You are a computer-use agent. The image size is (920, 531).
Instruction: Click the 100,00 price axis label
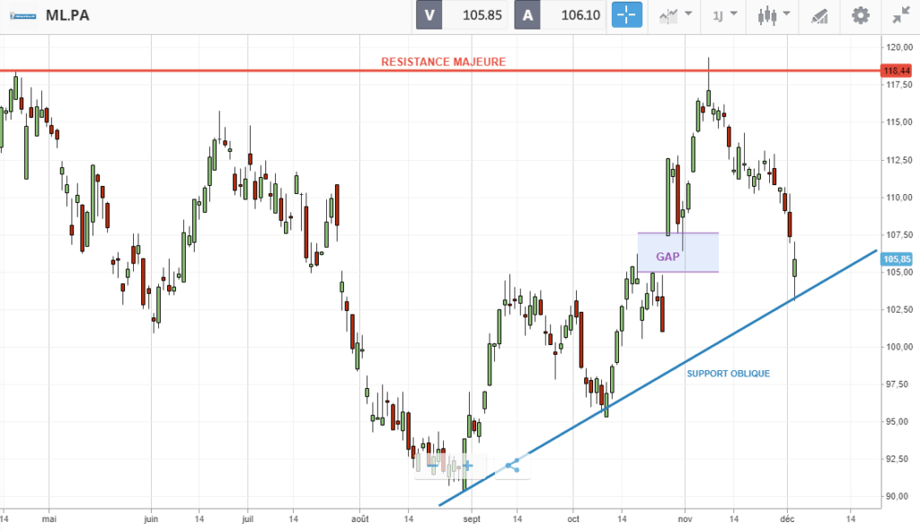coord(898,347)
